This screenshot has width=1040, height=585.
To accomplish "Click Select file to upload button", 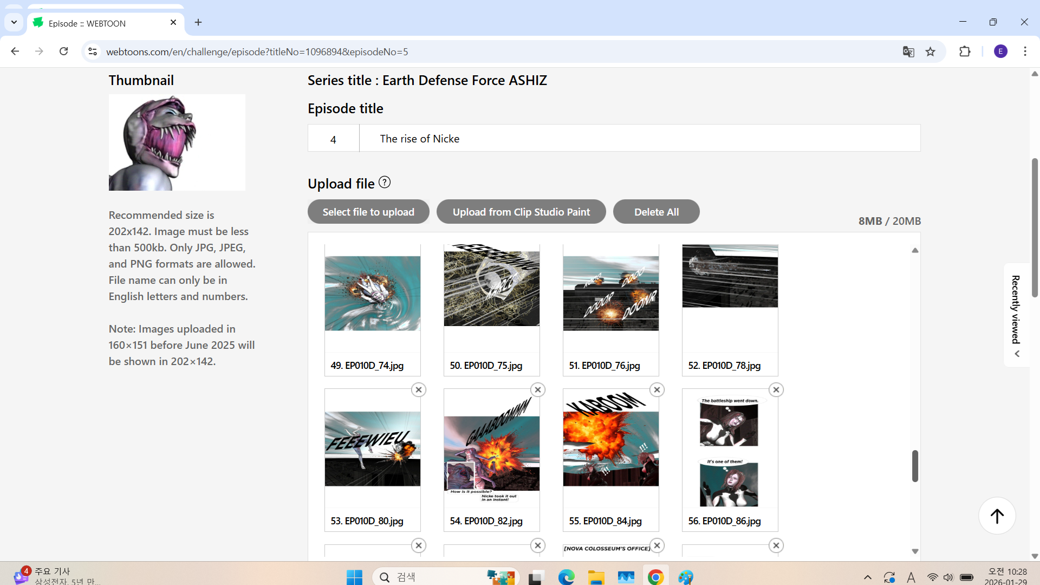I will [x=368, y=212].
